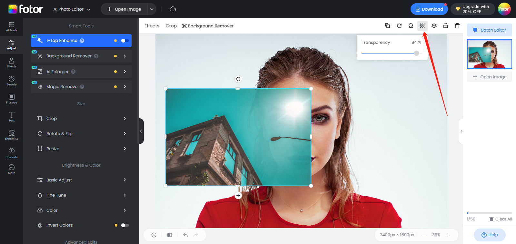
Task: Click the Download button
Action: pos(429,9)
